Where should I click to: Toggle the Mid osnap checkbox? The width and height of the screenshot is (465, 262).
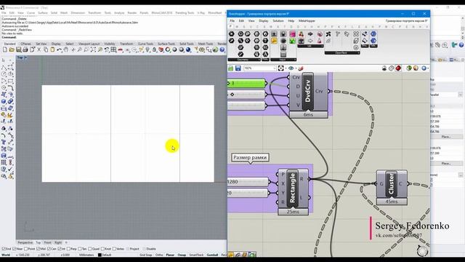click(38, 249)
